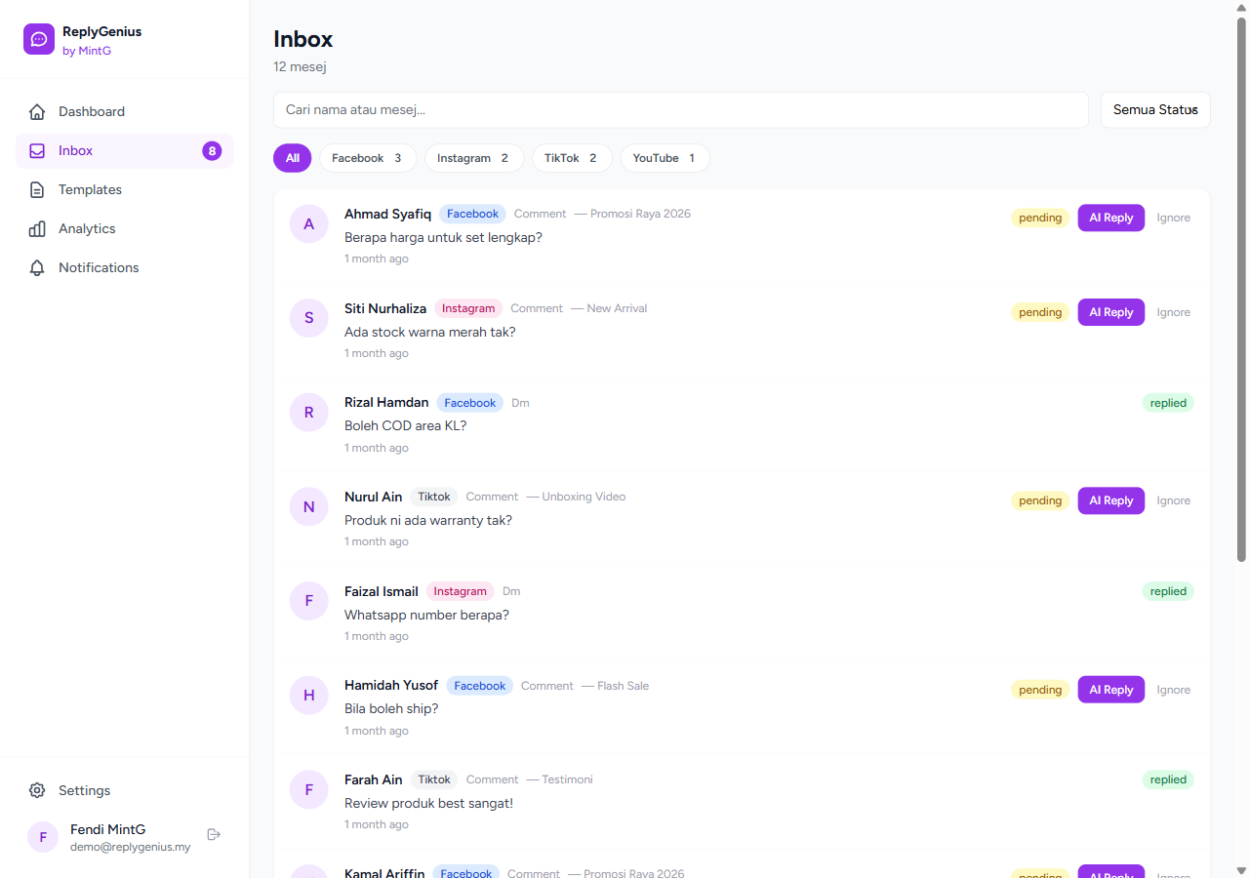Click the Inbox unread badge showing 8

point(212,150)
